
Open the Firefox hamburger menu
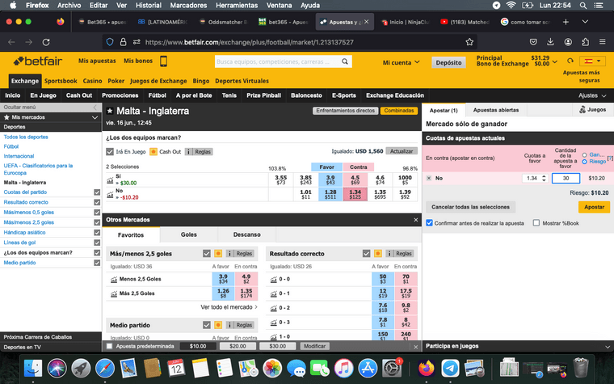coord(602,42)
